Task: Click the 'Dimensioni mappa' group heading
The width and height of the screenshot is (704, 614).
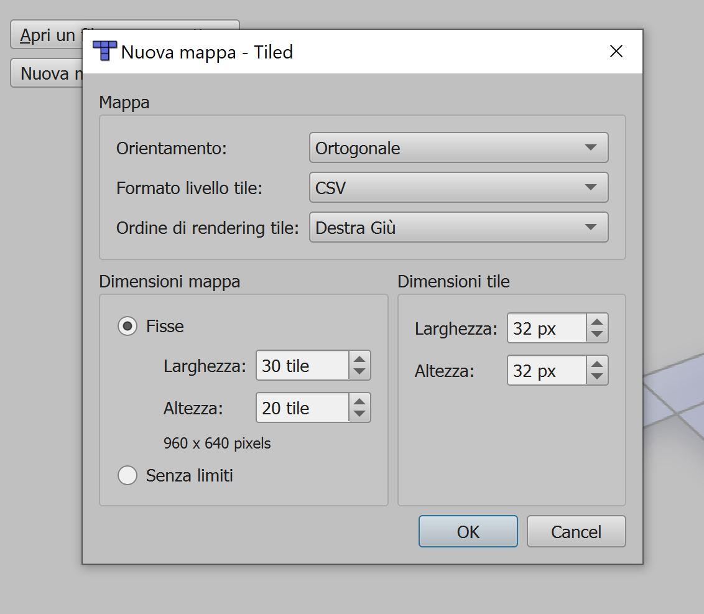Action: pos(170,282)
